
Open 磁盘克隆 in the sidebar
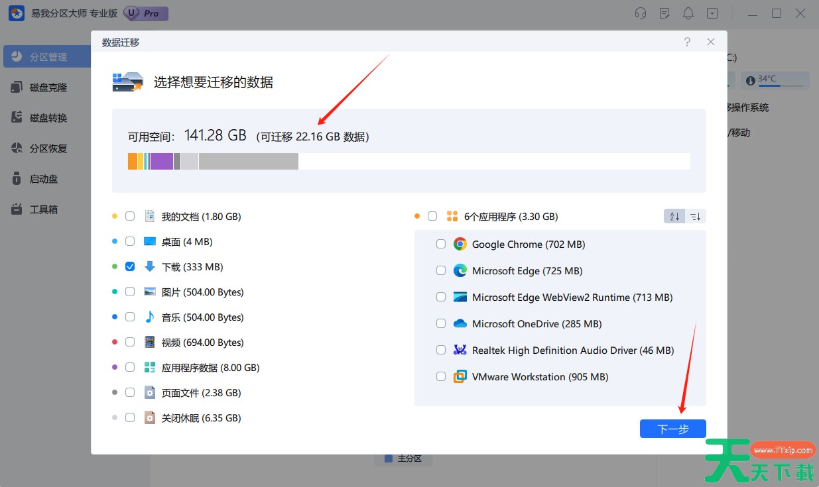[48, 87]
